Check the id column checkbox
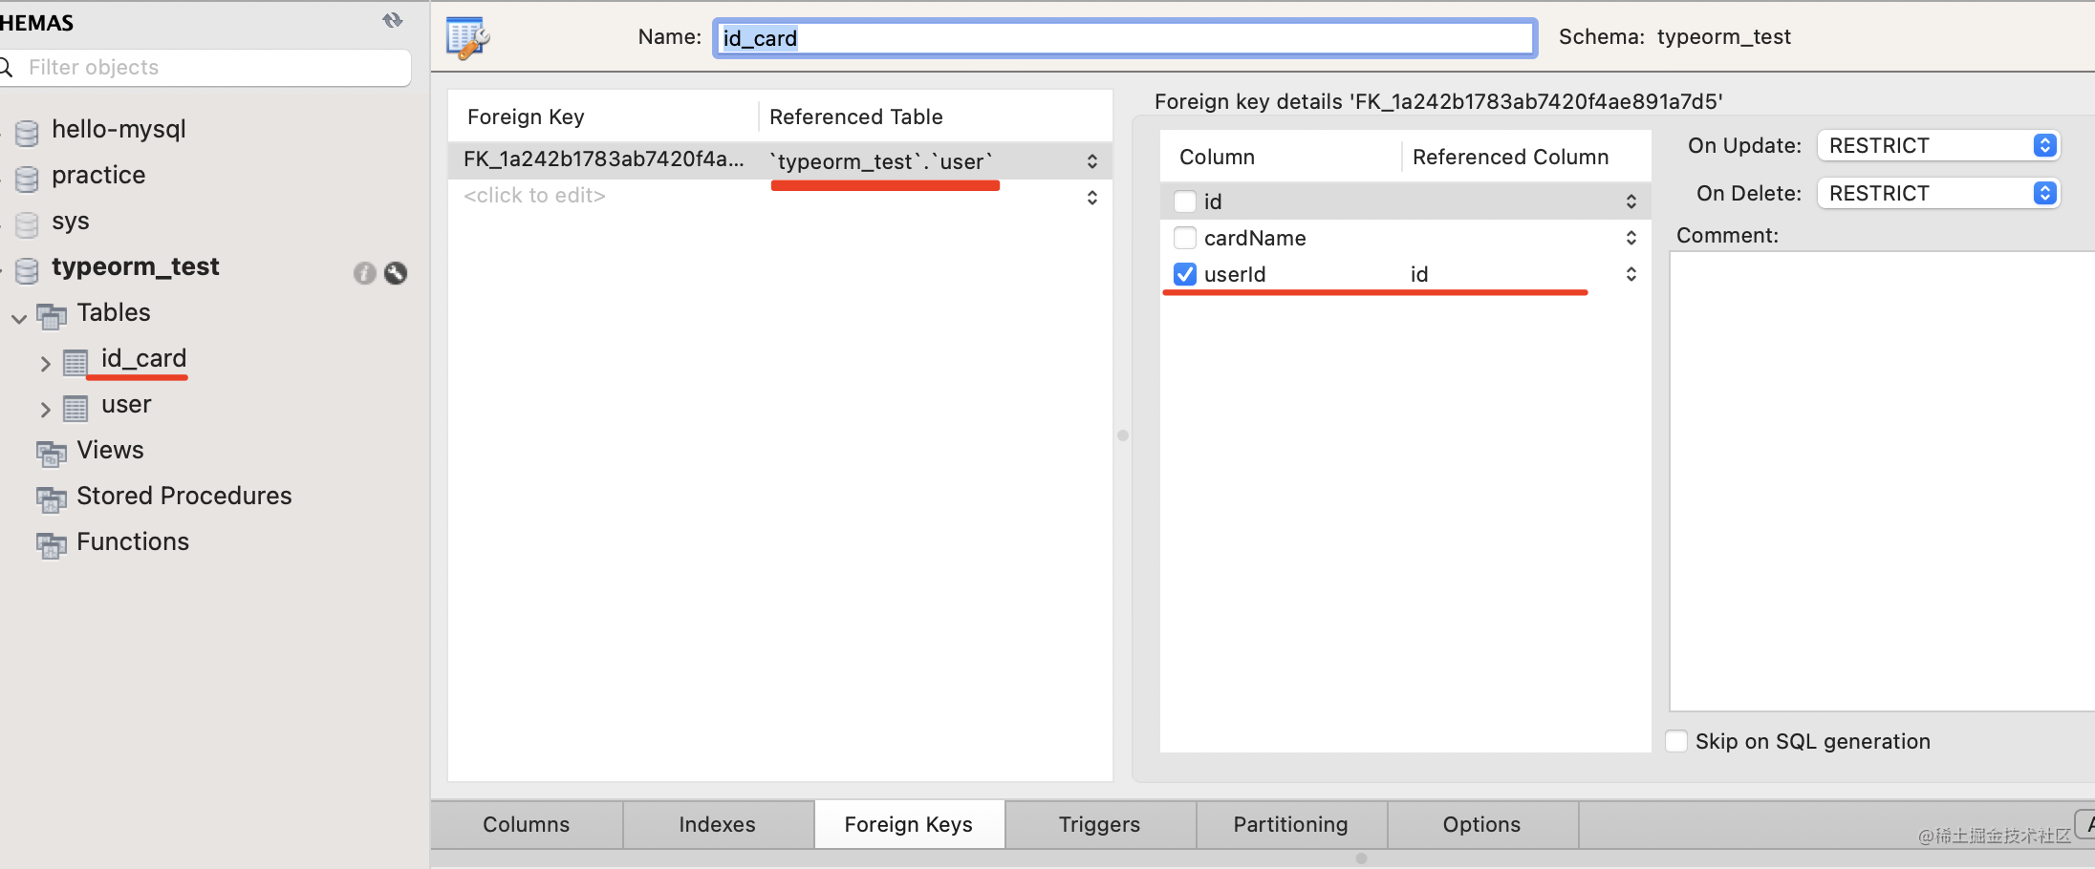The image size is (2095, 869). pyautogui.click(x=1185, y=201)
